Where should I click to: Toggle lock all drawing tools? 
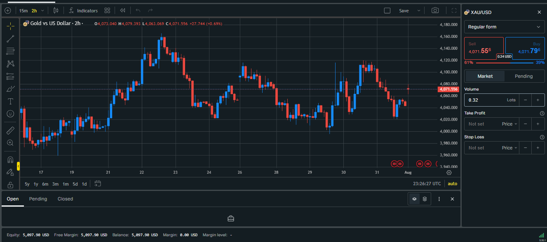[10, 185]
